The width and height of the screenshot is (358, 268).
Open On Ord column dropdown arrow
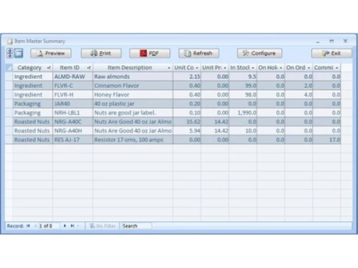(309, 68)
